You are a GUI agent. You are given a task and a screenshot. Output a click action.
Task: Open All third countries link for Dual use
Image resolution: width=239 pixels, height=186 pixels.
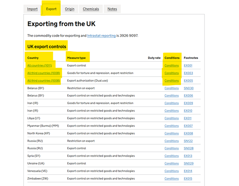[x=44, y=80]
